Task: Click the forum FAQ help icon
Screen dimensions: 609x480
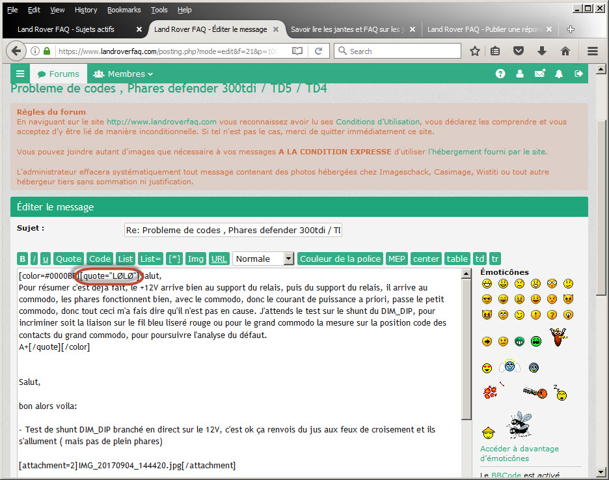Action: 500,74
